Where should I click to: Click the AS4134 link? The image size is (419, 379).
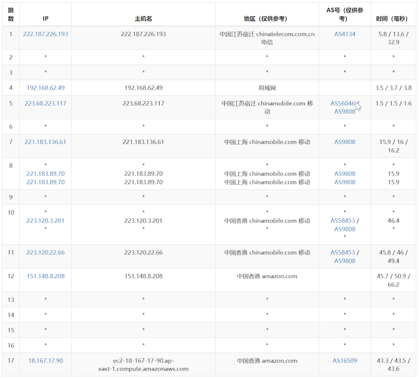pos(345,34)
